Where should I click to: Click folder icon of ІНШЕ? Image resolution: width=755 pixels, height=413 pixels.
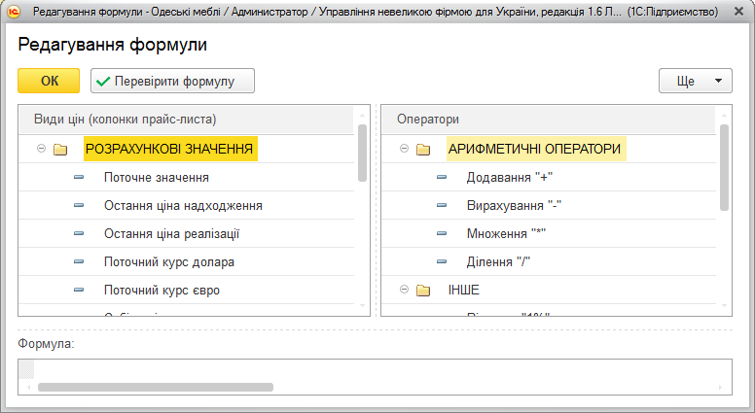(x=423, y=290)
